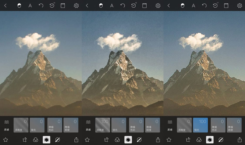Tap back arrow in the leftmost screen
Screen dimensions: 245x145
[x=5, y=5]
